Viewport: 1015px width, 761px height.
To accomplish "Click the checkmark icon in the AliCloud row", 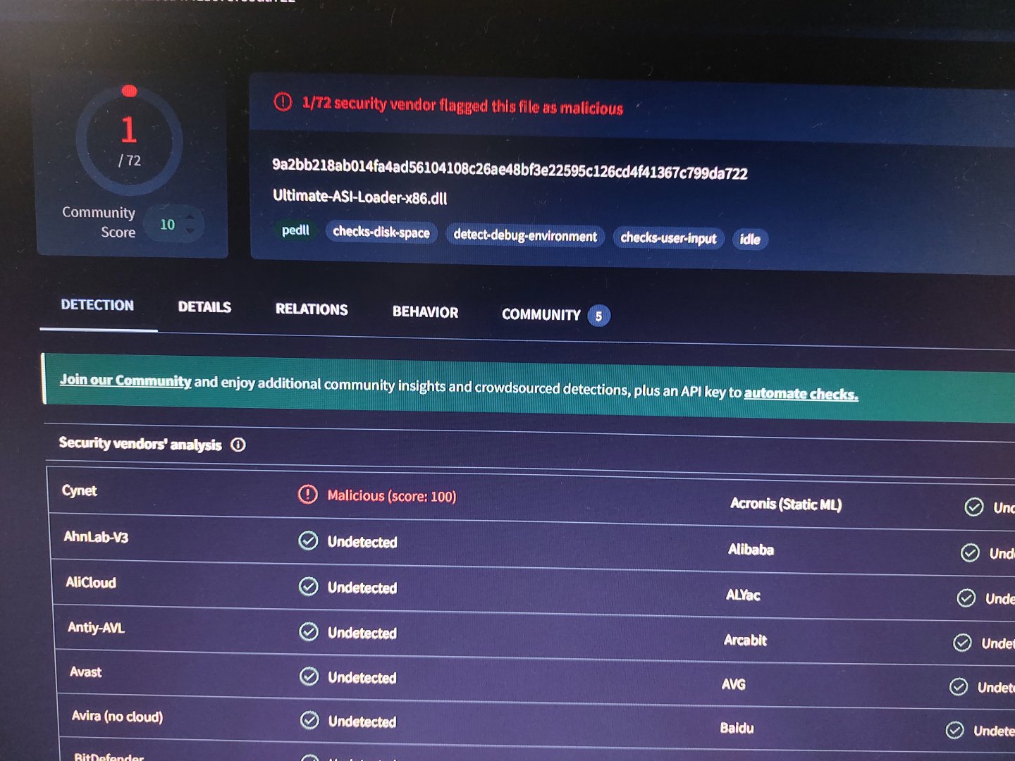I will pyautogui.click(x=308, y=586).
